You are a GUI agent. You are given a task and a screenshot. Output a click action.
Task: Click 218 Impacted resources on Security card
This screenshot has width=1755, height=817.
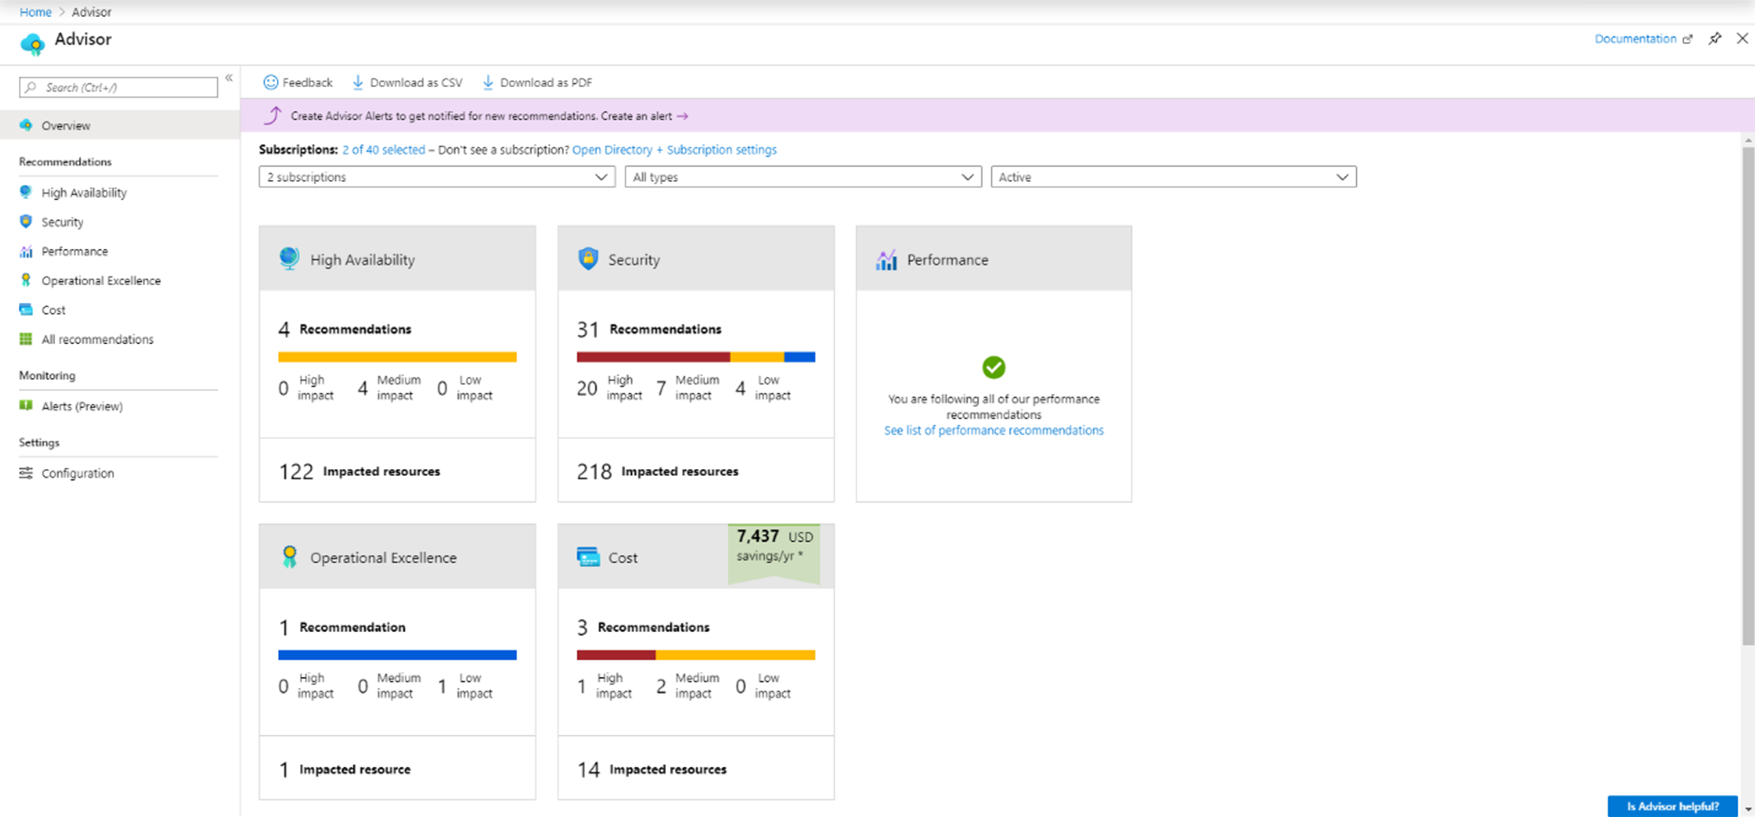[x=657, y=471]
